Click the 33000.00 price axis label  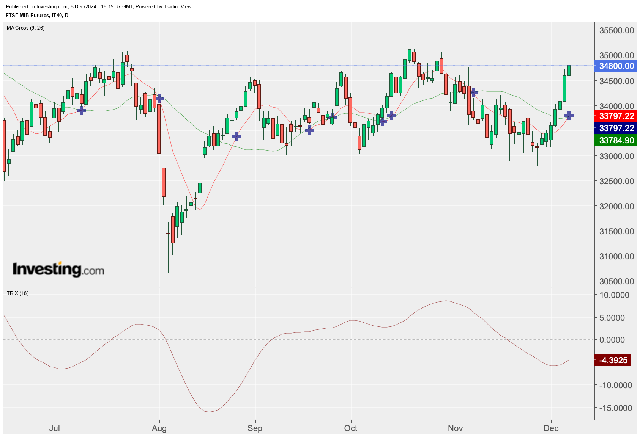[x=616, y=156]
